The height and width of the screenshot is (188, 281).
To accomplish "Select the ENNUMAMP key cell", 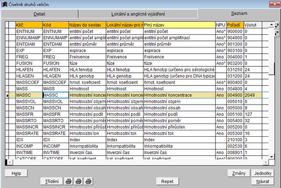I will coord(29,38).
